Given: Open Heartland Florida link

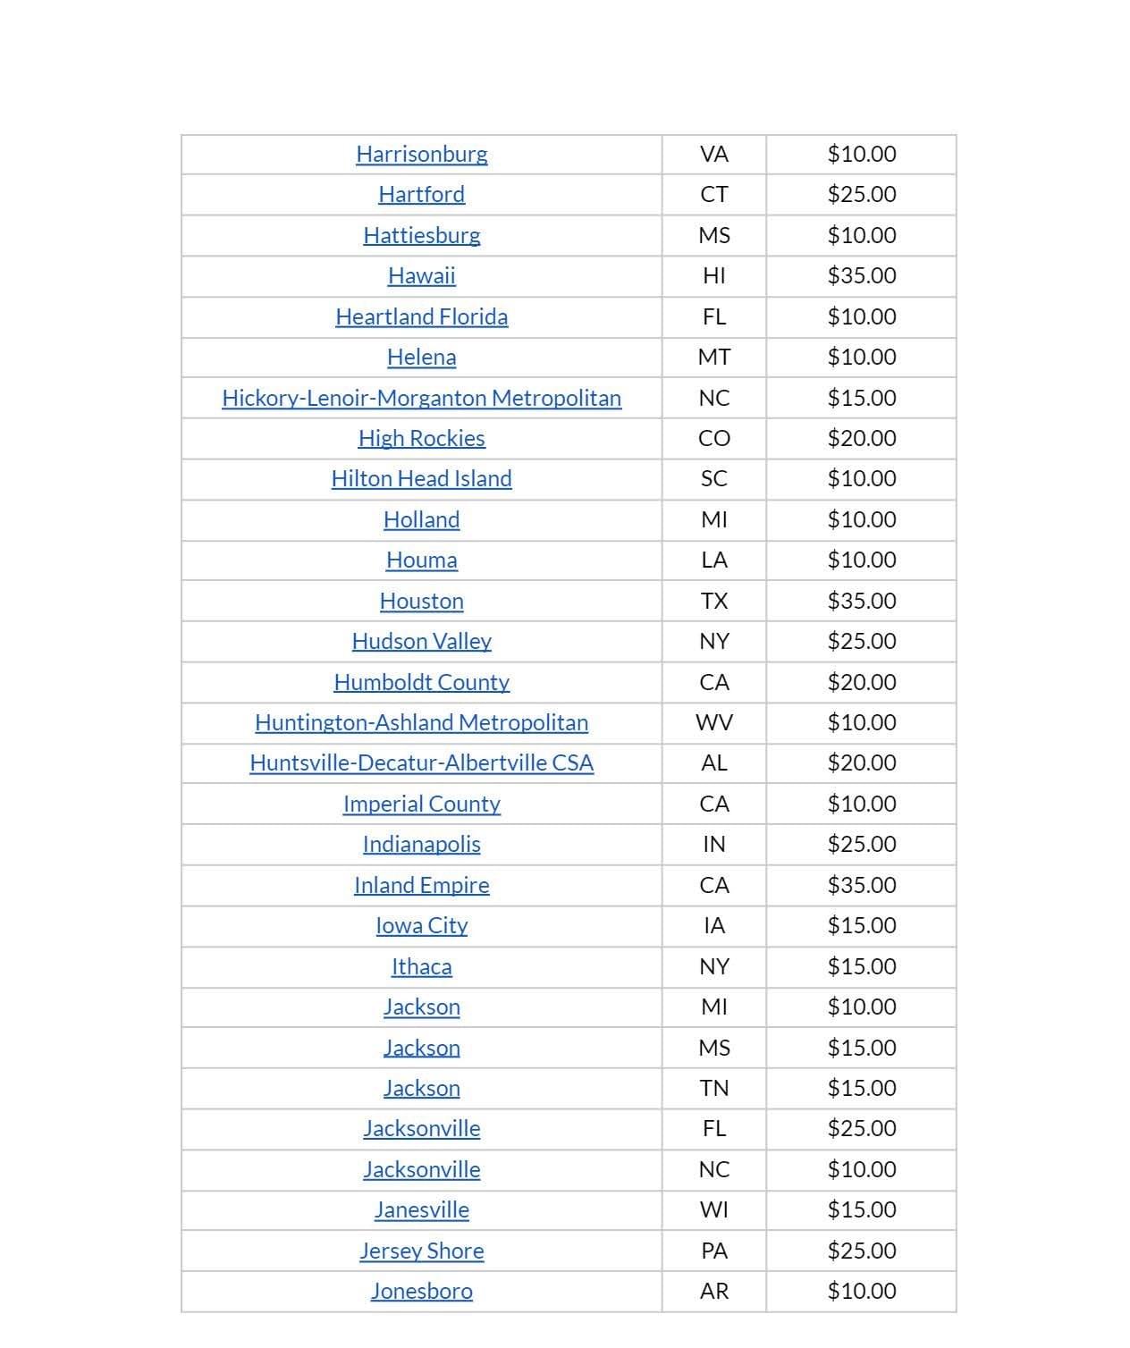Looking at the screenshot, I should 421,316.
